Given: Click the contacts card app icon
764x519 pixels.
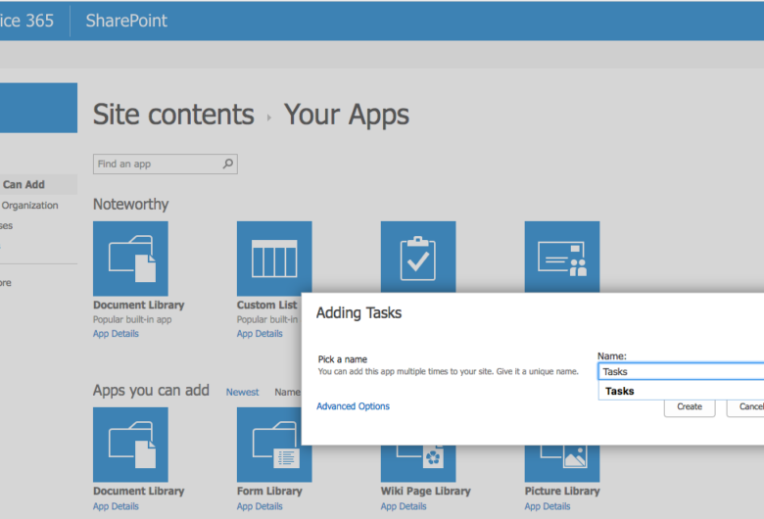Looking at the screenshot, I should click(562, 257).
